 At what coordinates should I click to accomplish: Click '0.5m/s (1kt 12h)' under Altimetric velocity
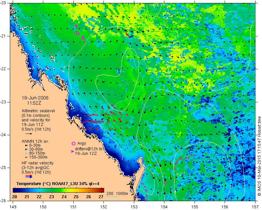pyautogui.click(x=36, y=129)
